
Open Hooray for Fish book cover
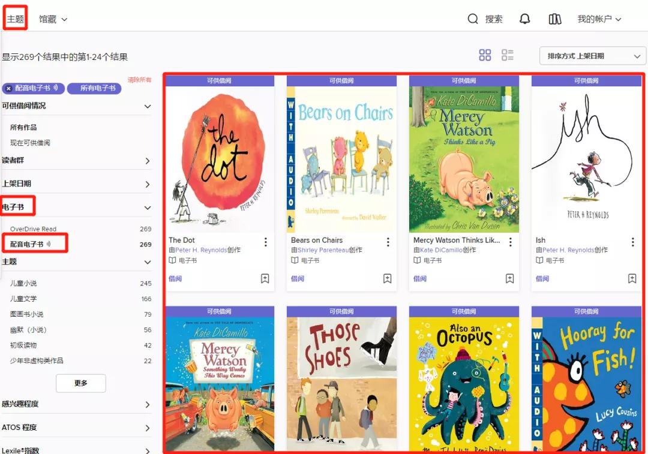pos(586,384)
